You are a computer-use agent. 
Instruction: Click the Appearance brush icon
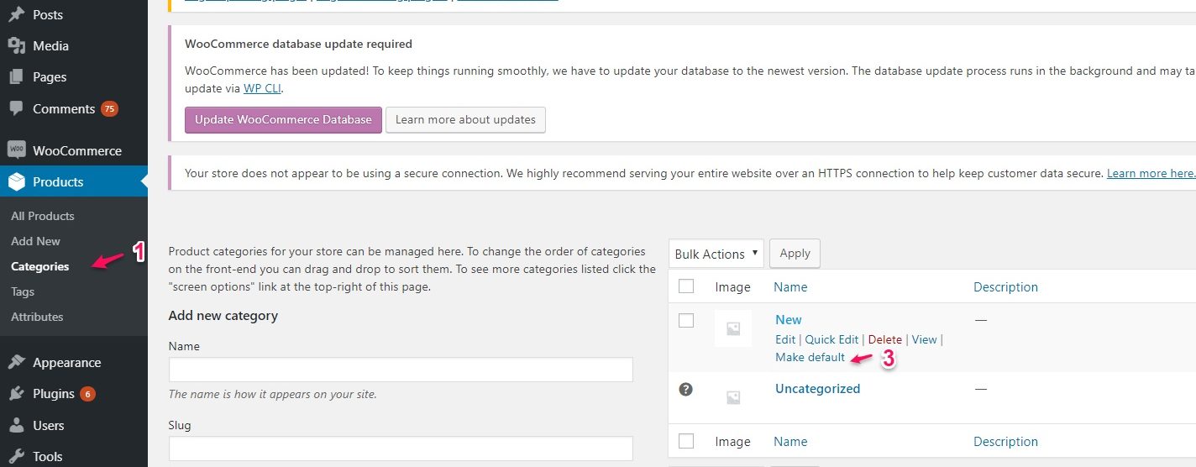pyautogui.click(x=16, y=362)
